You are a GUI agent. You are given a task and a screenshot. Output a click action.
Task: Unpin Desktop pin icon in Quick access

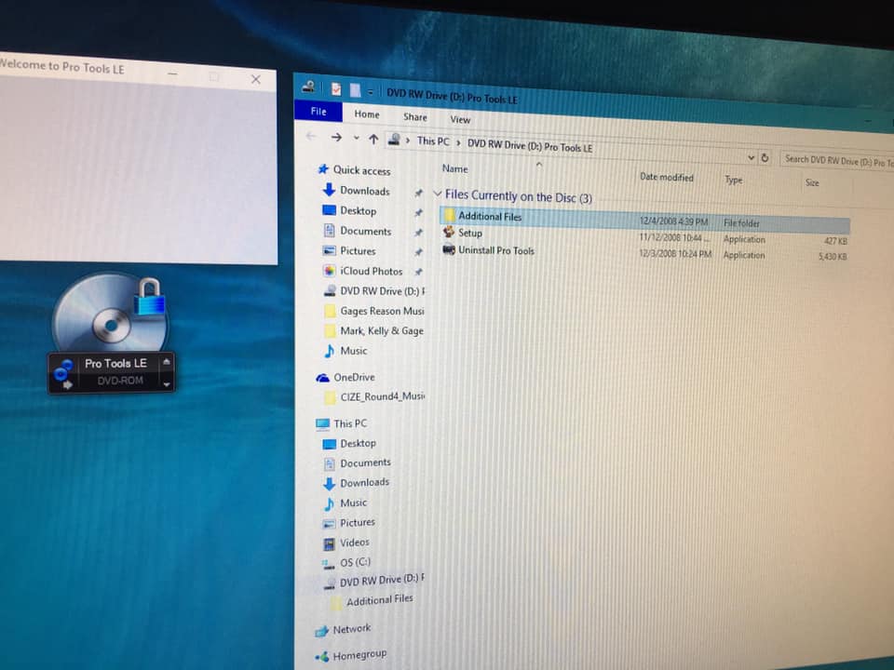point(418,213)
